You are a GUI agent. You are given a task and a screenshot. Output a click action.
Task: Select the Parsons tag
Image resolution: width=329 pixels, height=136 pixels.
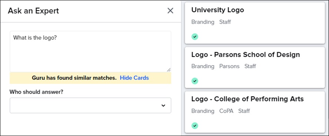pyautogui.click(x=229, y=66)
